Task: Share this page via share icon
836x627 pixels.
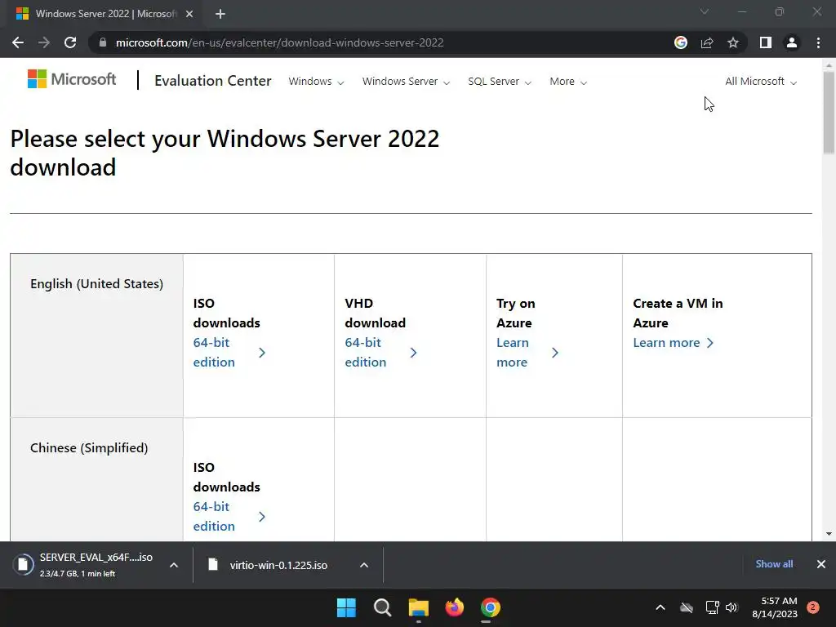Action: (x=707, y=42)
